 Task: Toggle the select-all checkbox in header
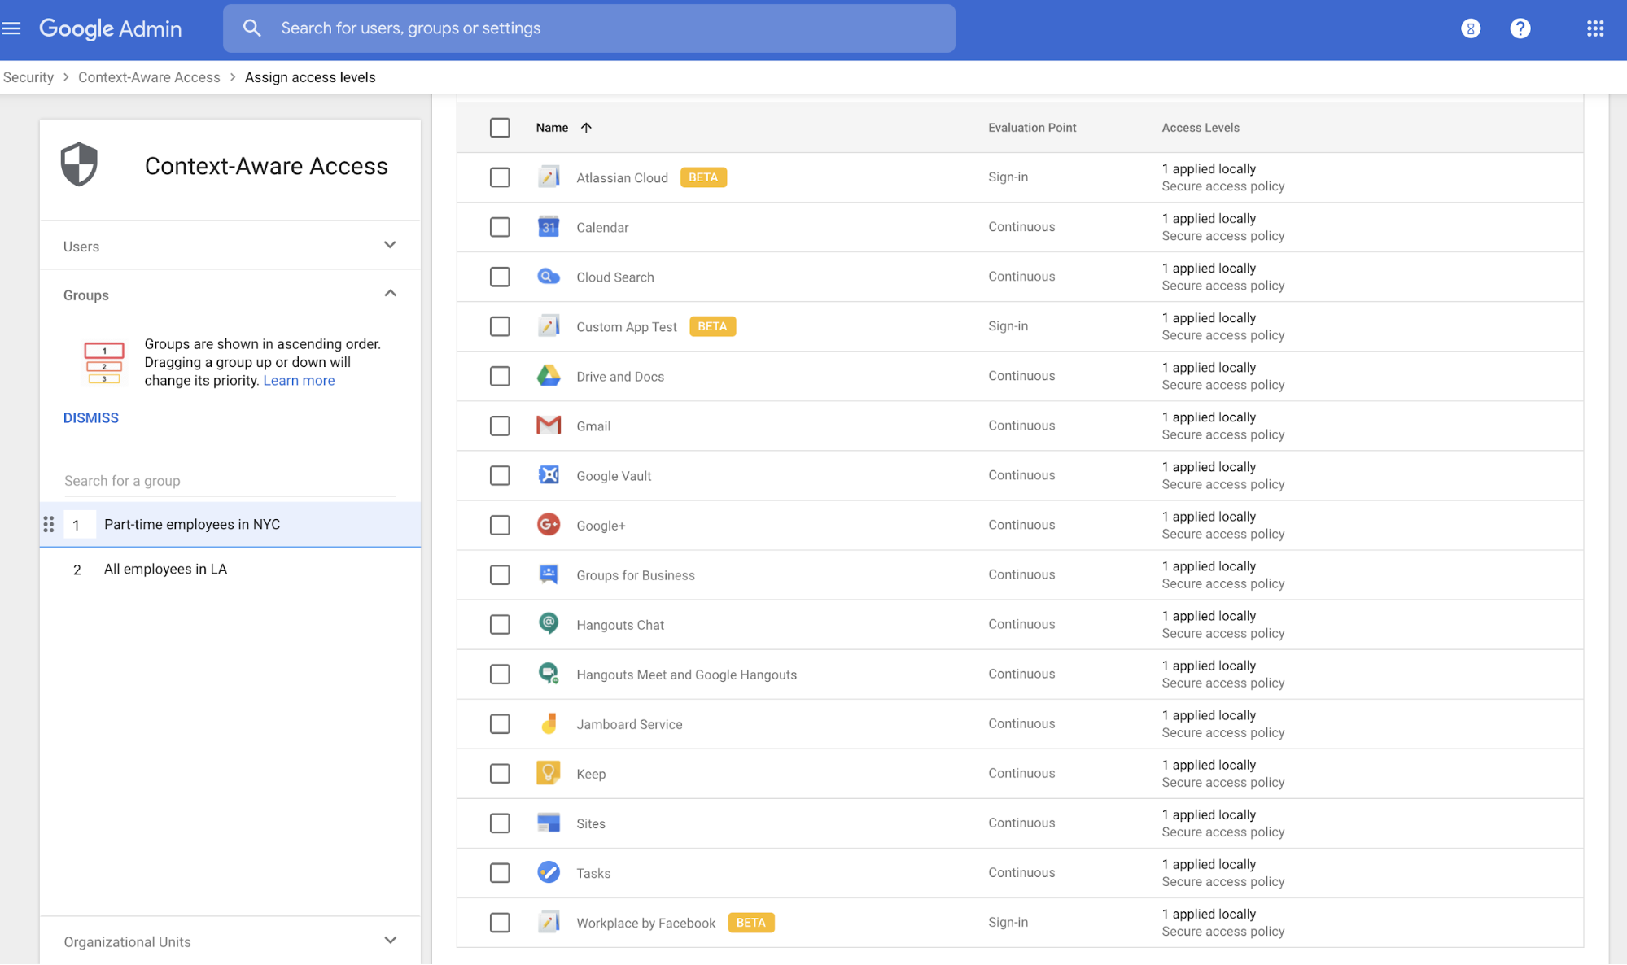pos(500,127)
